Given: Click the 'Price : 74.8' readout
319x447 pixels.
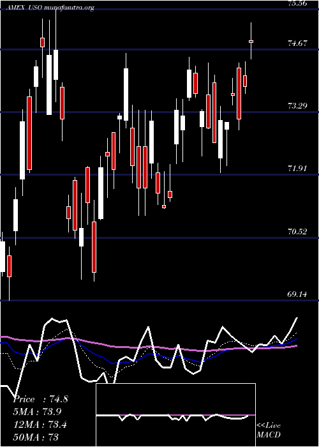Looking at the screenshot, I should (x=40, y=399).
